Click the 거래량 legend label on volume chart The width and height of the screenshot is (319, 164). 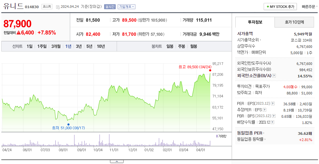click(x=222, y=136)
